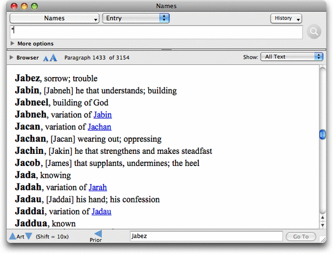Open the Names module dropdown

[x=54, y=18]
